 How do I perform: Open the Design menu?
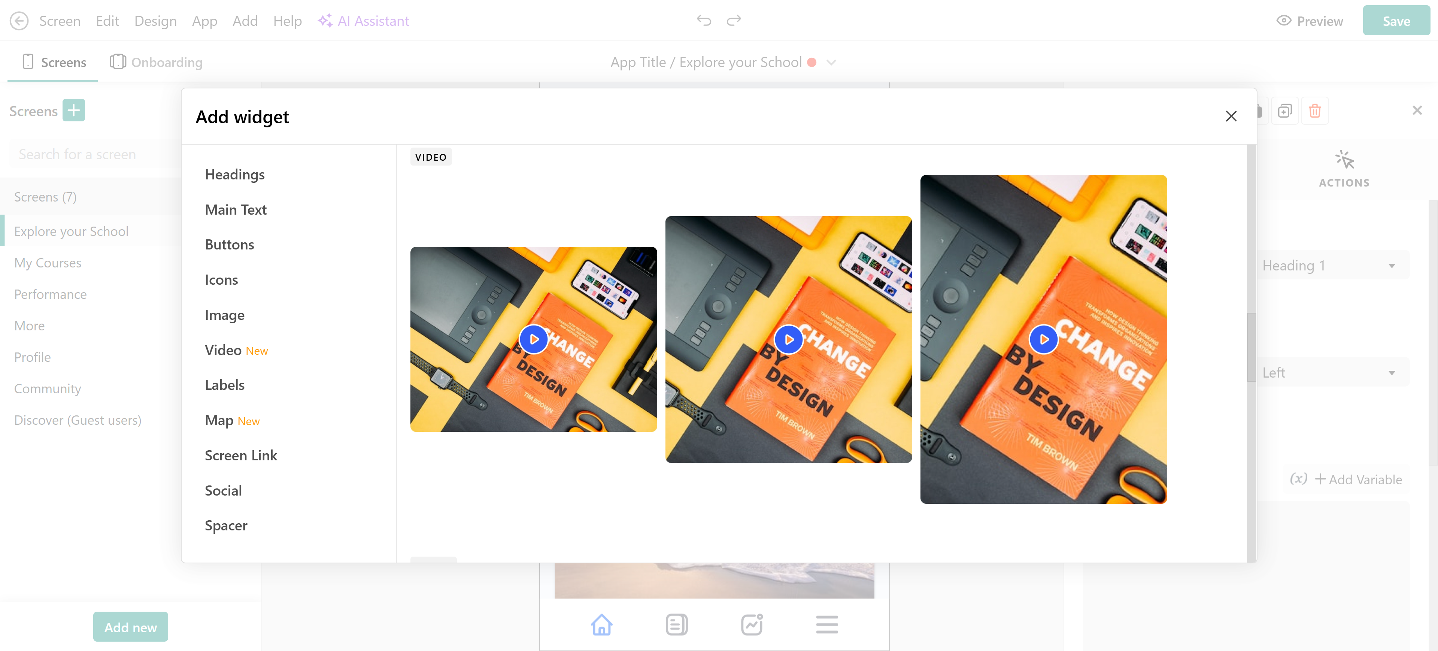pos(155,21)
